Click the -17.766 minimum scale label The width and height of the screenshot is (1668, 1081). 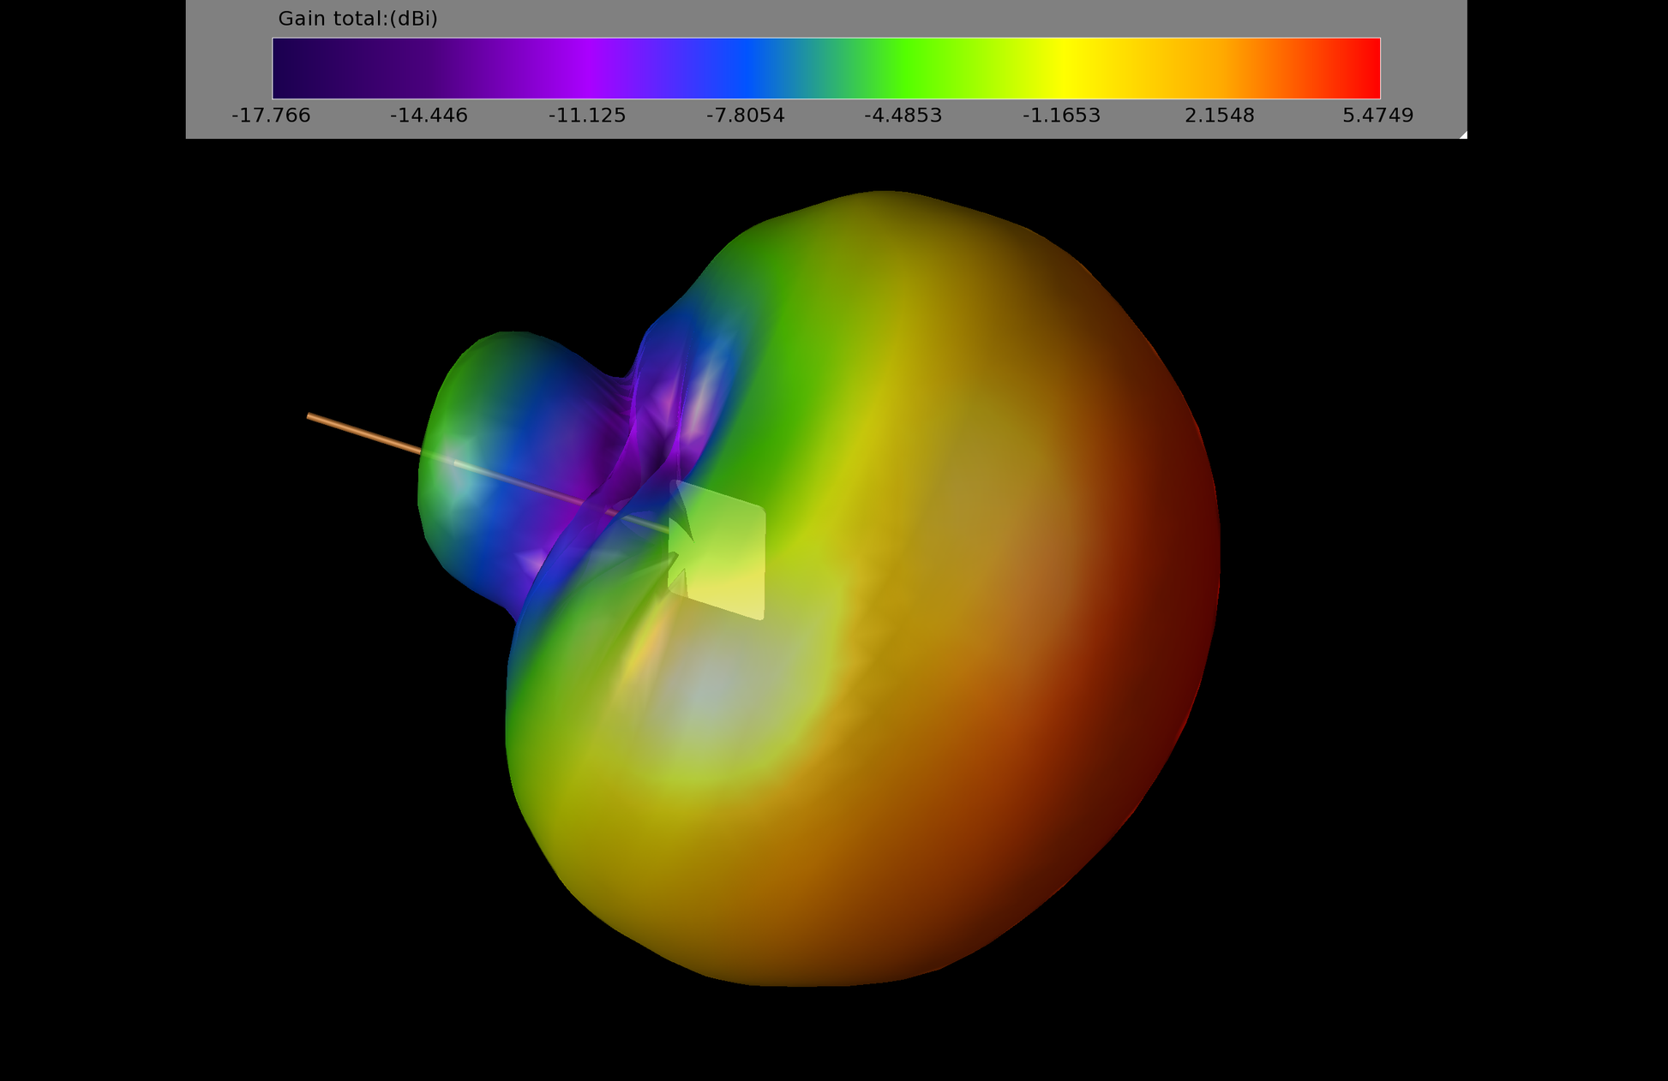pos(271,116)
